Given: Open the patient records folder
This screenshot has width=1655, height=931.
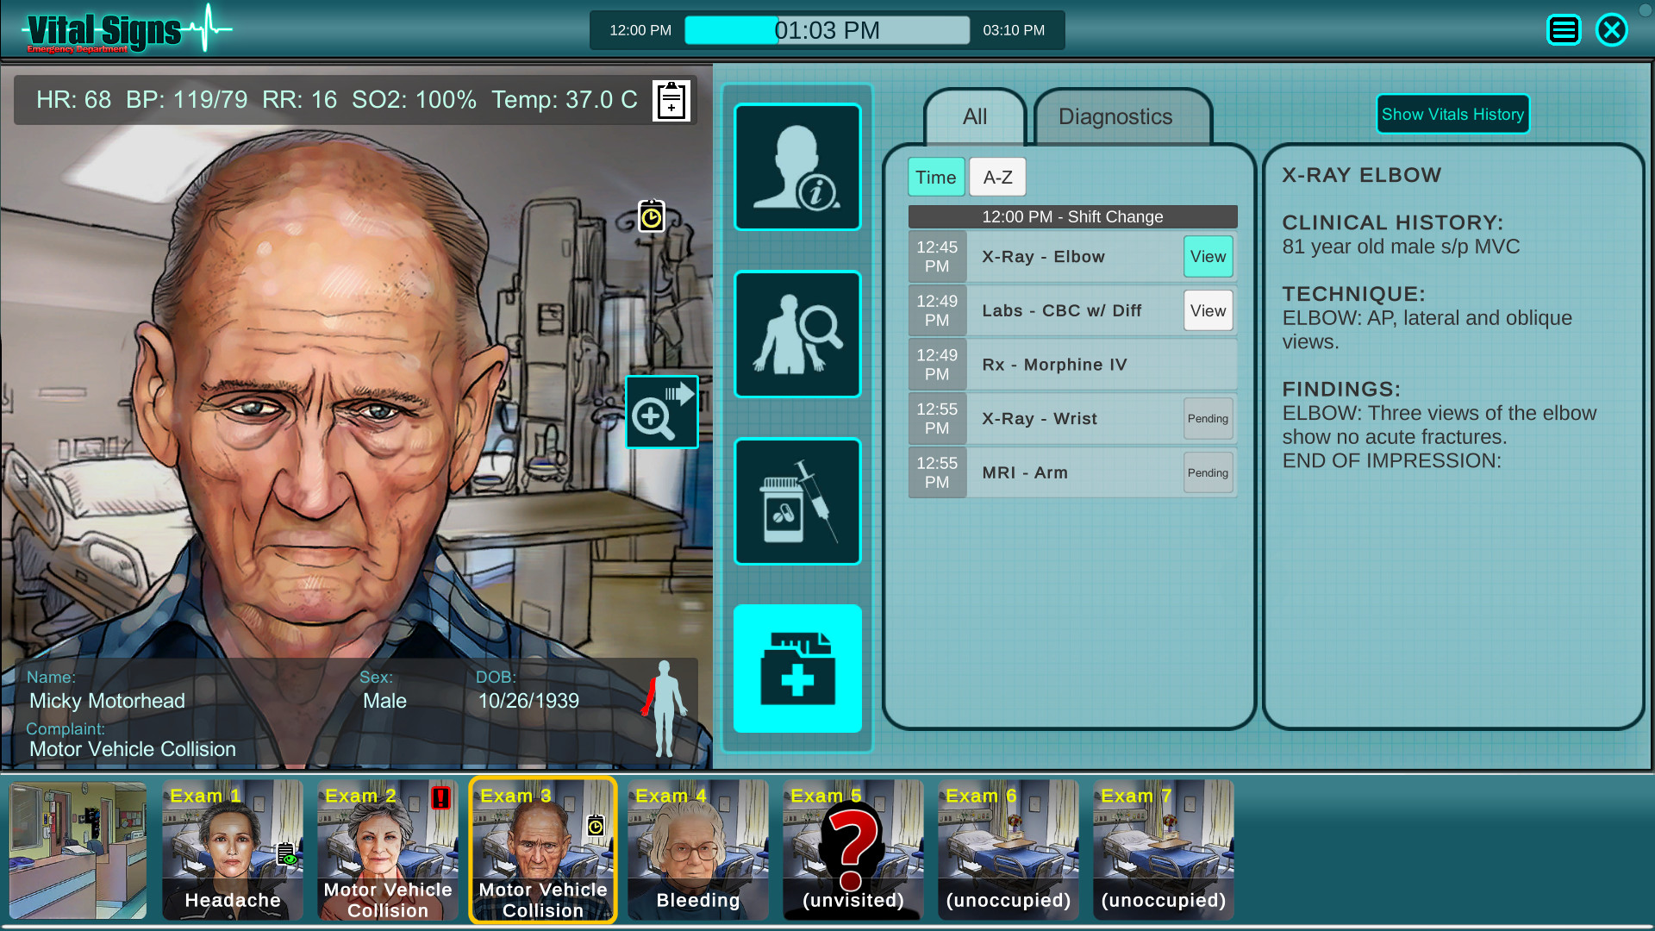Looking at the screenshot, I should click(796, 669).
